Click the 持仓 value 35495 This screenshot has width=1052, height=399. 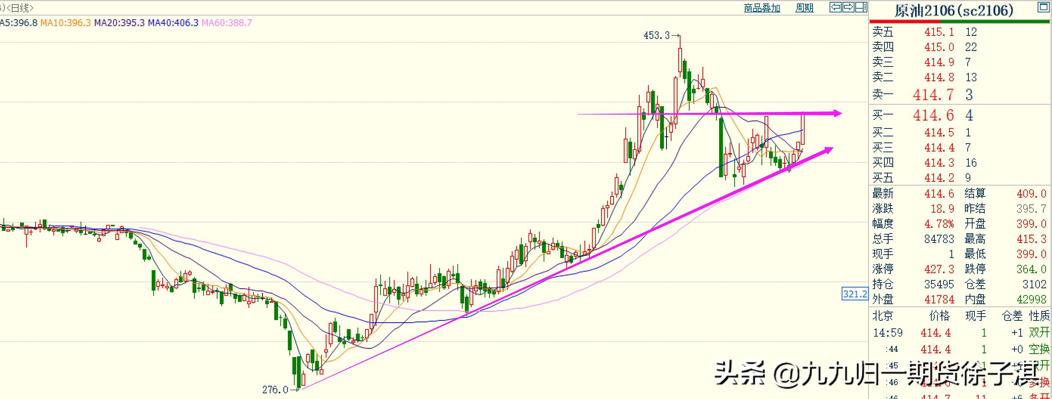click(x=939, y=284)
